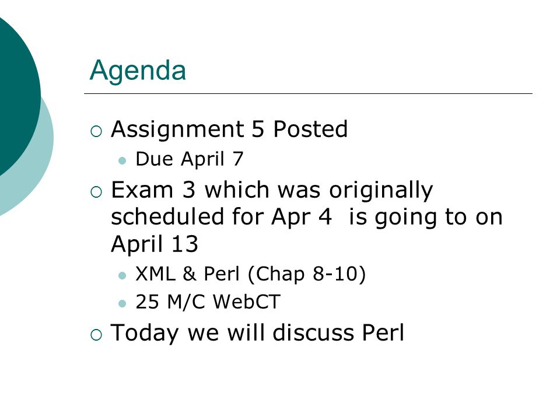Image resolution: width=560 pixels, height=420 pixels.
Task: Click the 25 M/C WebCT text
Action: [x=208, y=302]
